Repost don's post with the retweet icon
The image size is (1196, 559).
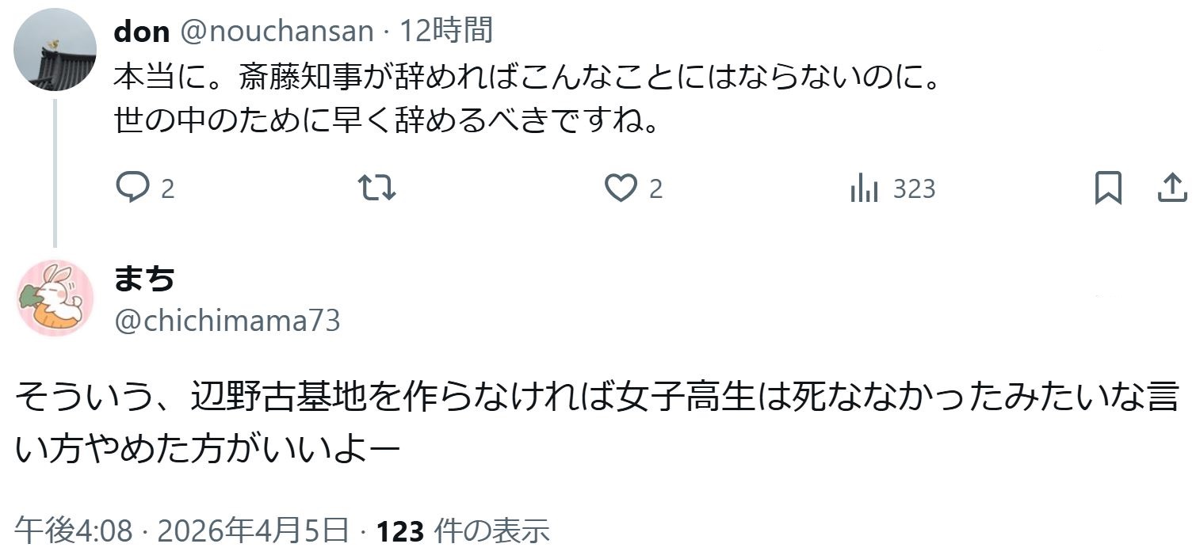[x=376, y=188]
